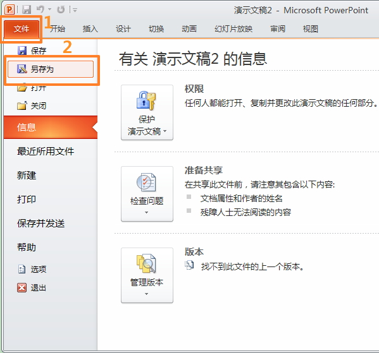Open the 打印 page
379x353 pixels.
27,200
